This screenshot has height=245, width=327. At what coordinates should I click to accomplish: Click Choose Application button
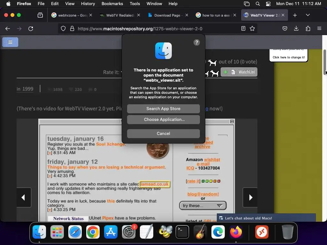pos(163,120)
